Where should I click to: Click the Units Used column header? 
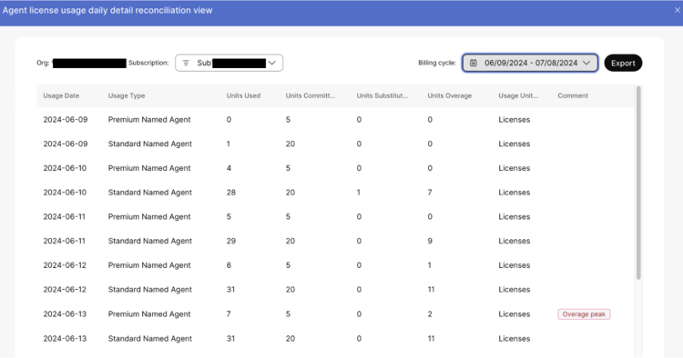pos(243,95)
